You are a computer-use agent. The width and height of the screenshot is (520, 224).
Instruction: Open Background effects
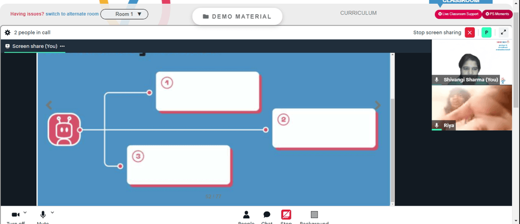pyautogui.click(x=314, y=215)
